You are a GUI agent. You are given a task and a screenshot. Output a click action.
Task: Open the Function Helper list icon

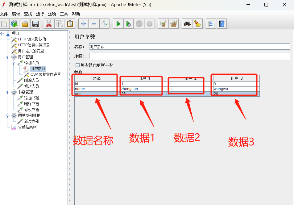(x=211, y=24)
